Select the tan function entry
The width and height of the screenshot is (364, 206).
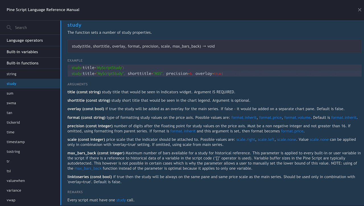(30, 113)
